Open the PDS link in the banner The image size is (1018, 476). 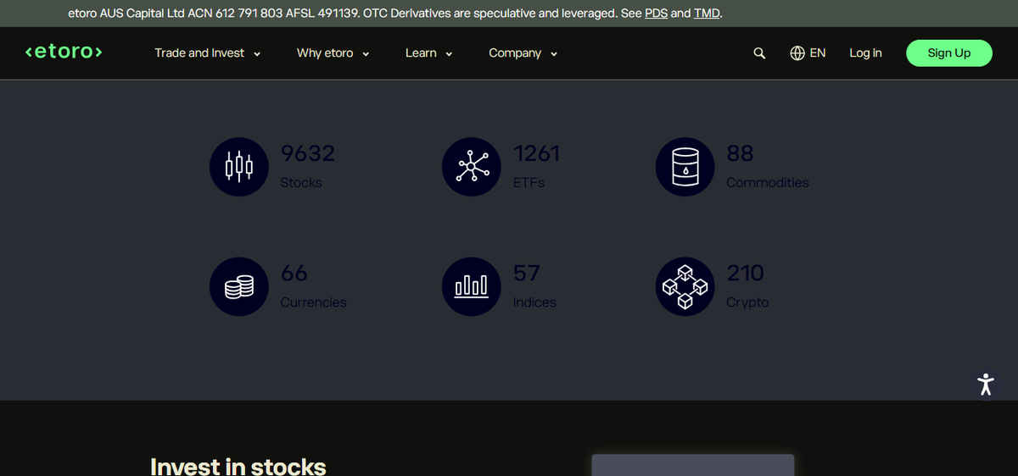point(656,14)
